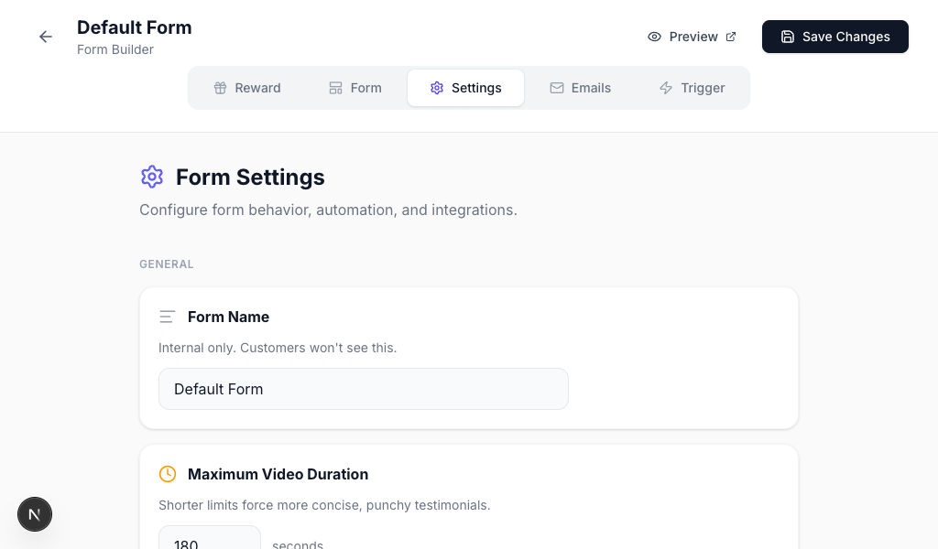Click the back arrow icon
The width and height of the screenshot is (938, 549).
46,37
